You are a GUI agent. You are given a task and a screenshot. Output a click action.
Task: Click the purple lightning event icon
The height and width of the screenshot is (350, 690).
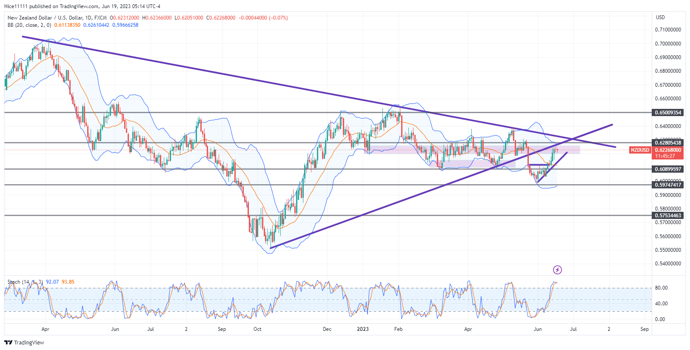[x=557, y=270]
